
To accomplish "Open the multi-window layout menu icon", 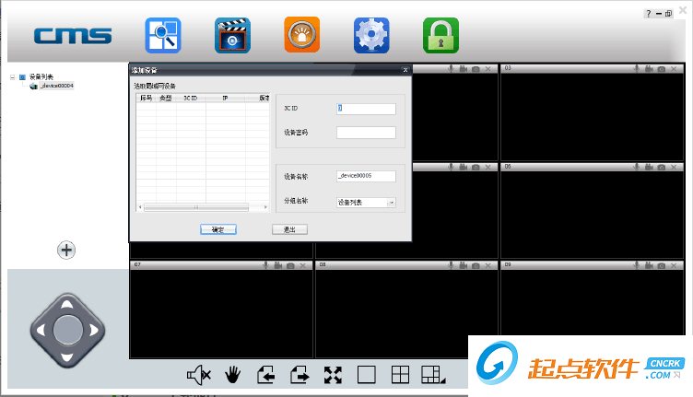I will 433,375.
